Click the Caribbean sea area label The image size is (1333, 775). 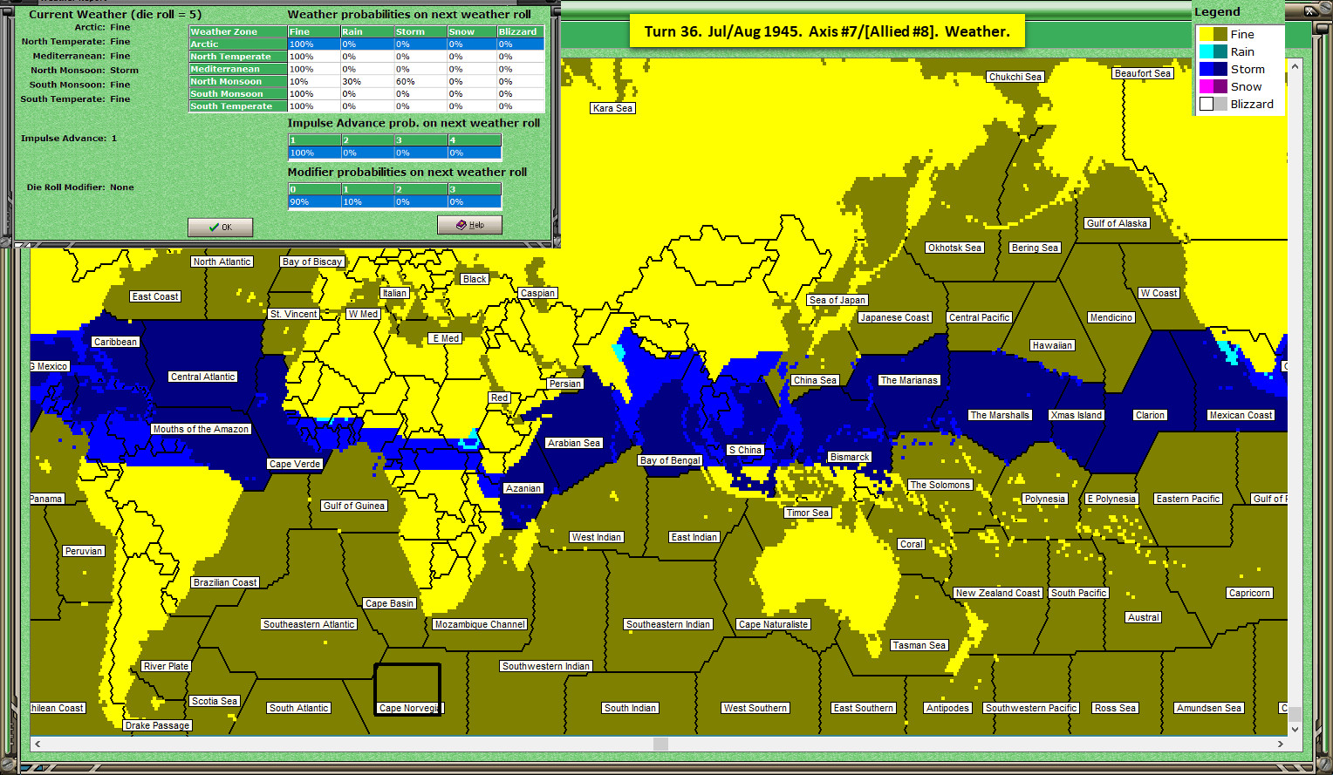pos(116,342)
